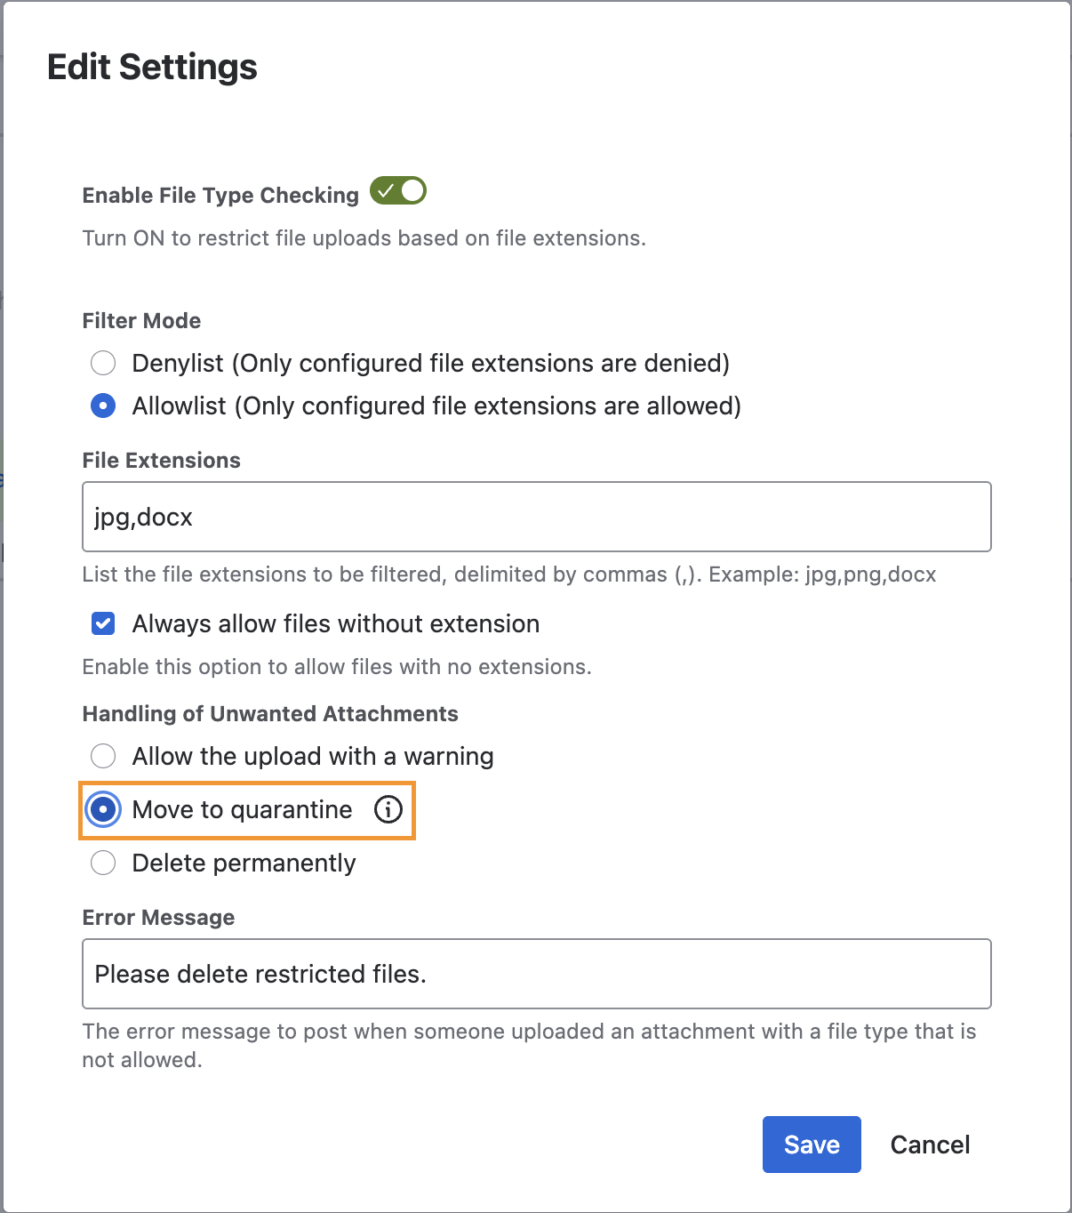Viewport: 1072px width, 1213px height.
Task: Click Cancel to discard changes
Action: [x=930, y=1145]
